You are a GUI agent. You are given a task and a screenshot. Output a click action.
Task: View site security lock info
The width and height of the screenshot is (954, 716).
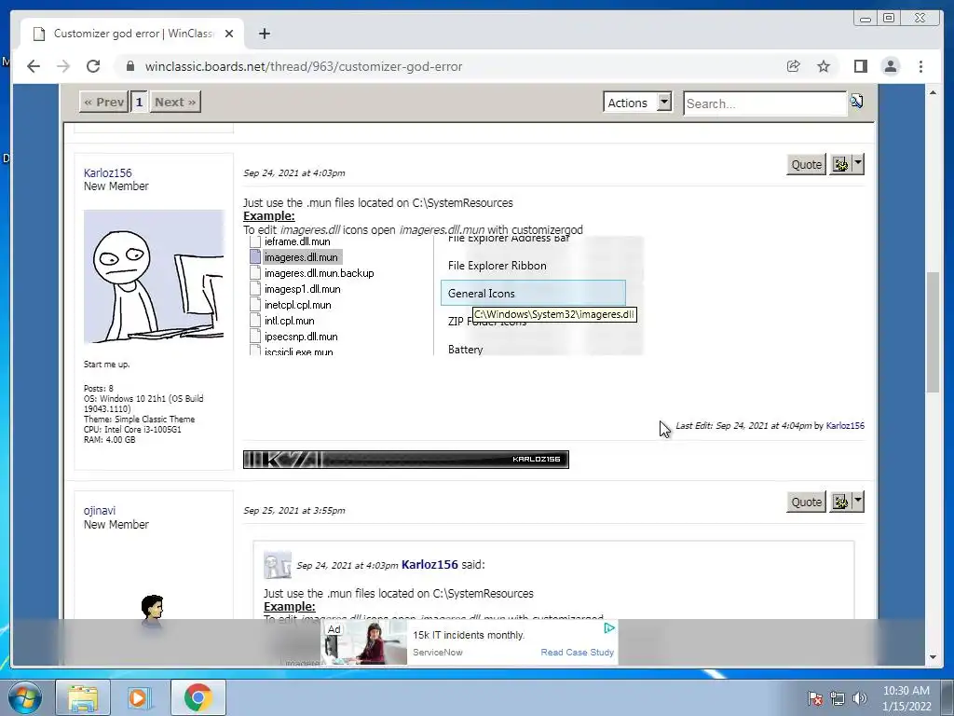[129, 66]
